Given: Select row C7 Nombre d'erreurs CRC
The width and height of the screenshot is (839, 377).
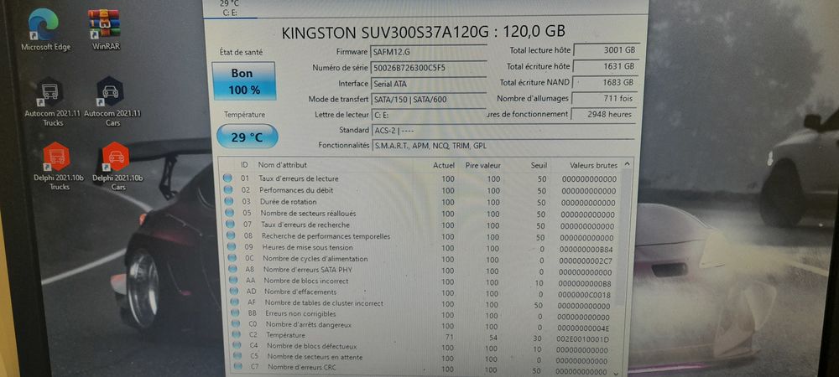Looking at the screenshot, I should tap(420, 369).
